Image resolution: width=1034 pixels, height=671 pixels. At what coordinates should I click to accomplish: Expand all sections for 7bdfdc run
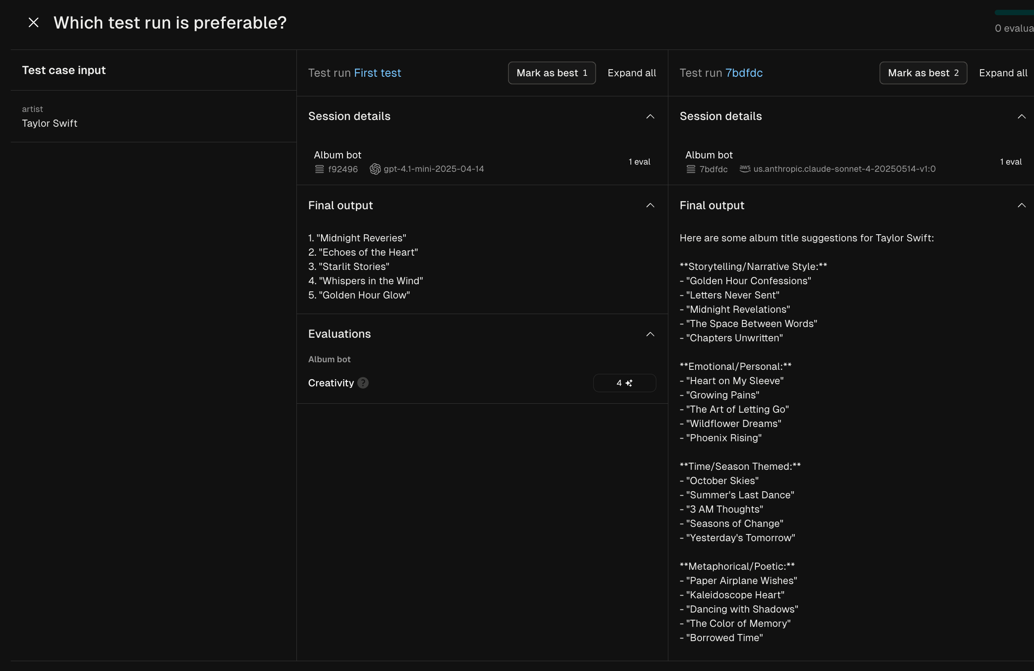coord(1003,73)
